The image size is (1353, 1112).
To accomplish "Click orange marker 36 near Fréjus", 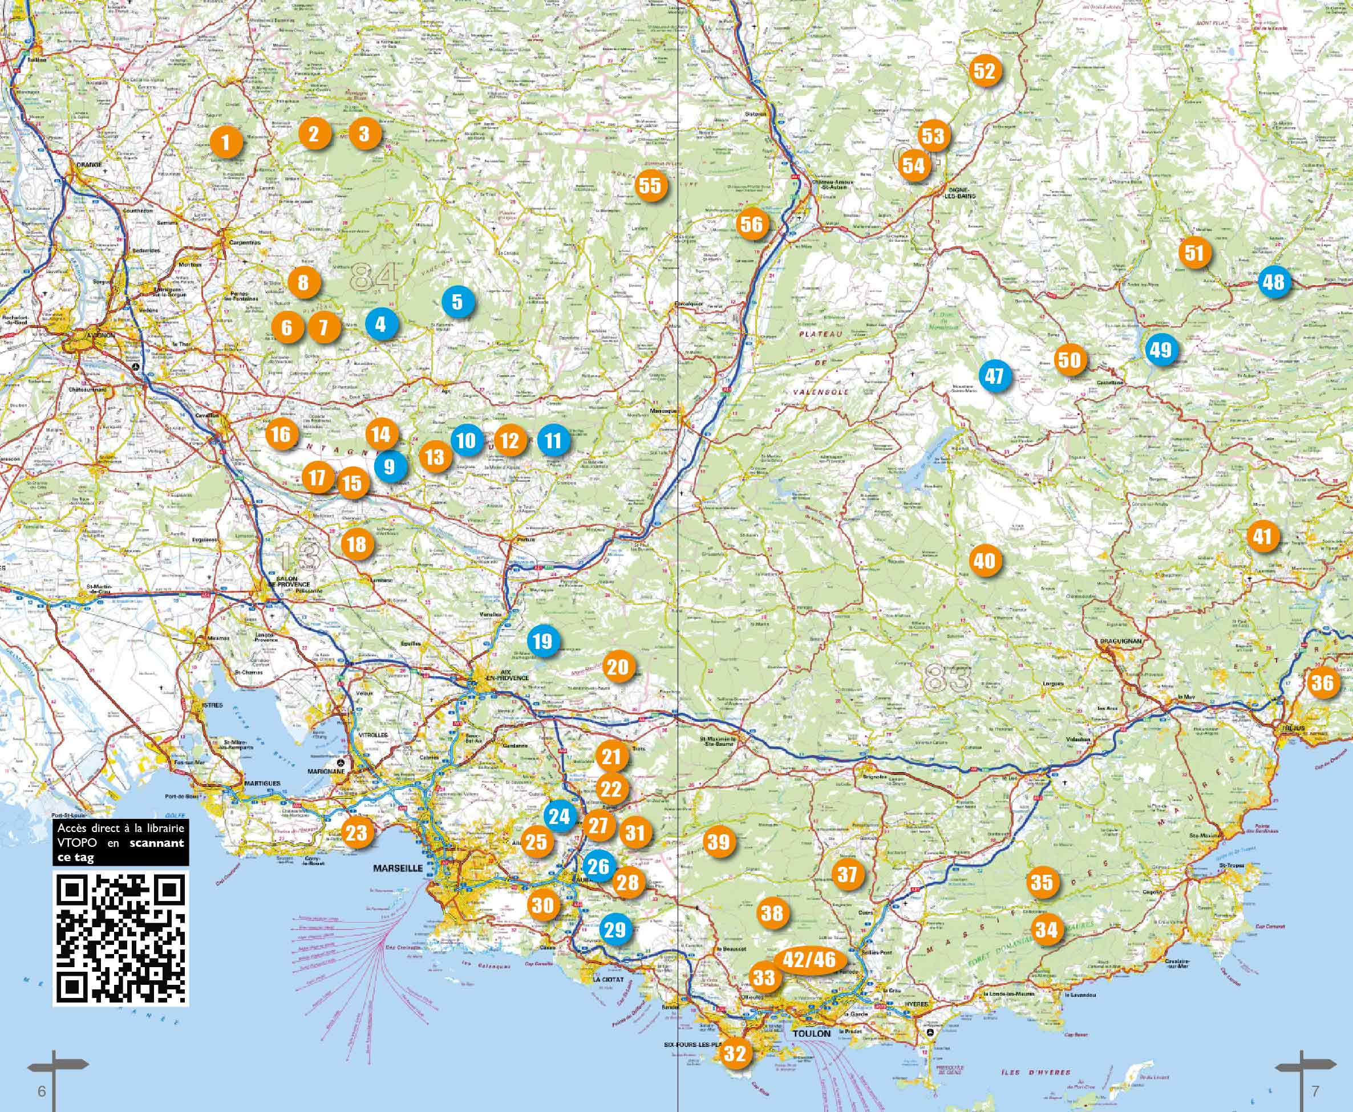I will (x=1322, y=682).
